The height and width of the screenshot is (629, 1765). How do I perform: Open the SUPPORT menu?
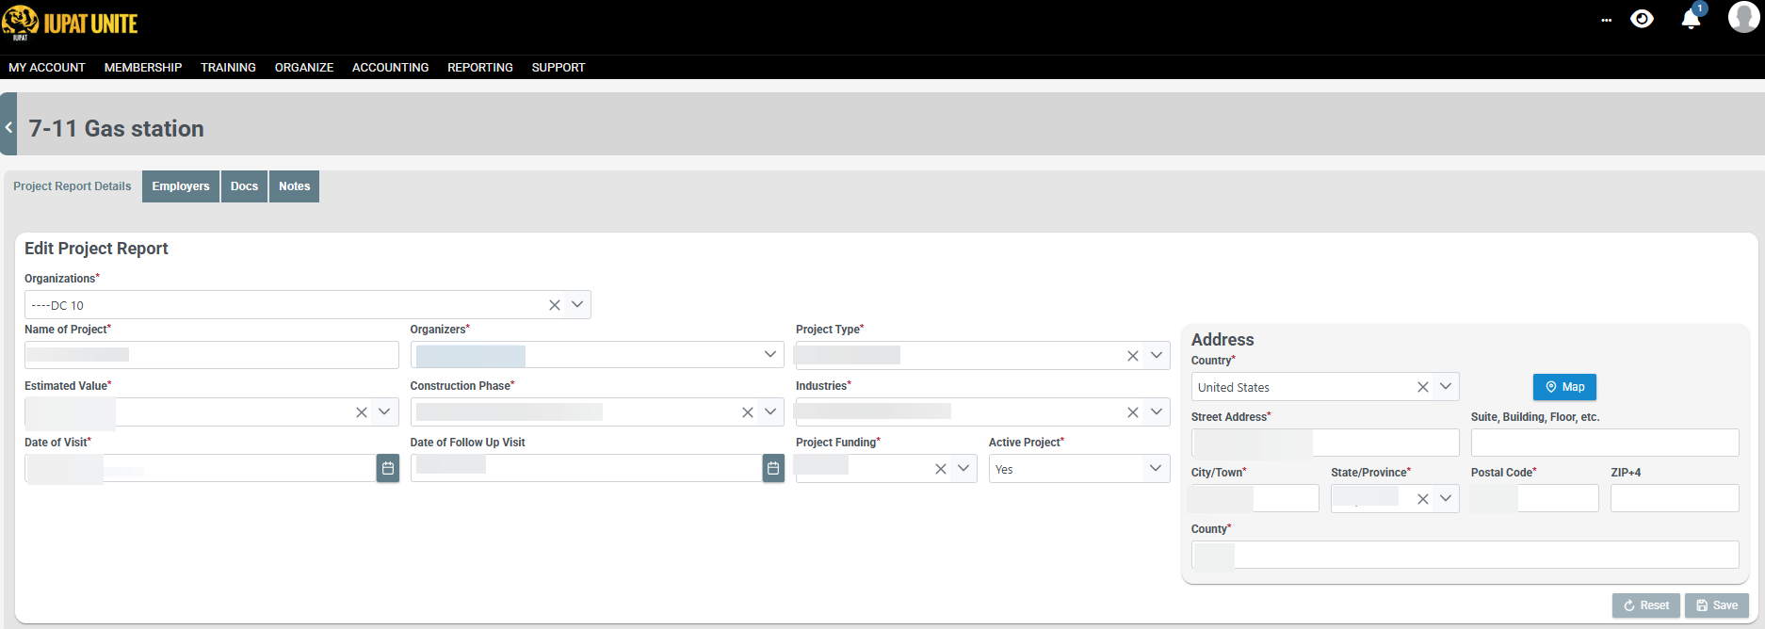(x=559, y=68)
